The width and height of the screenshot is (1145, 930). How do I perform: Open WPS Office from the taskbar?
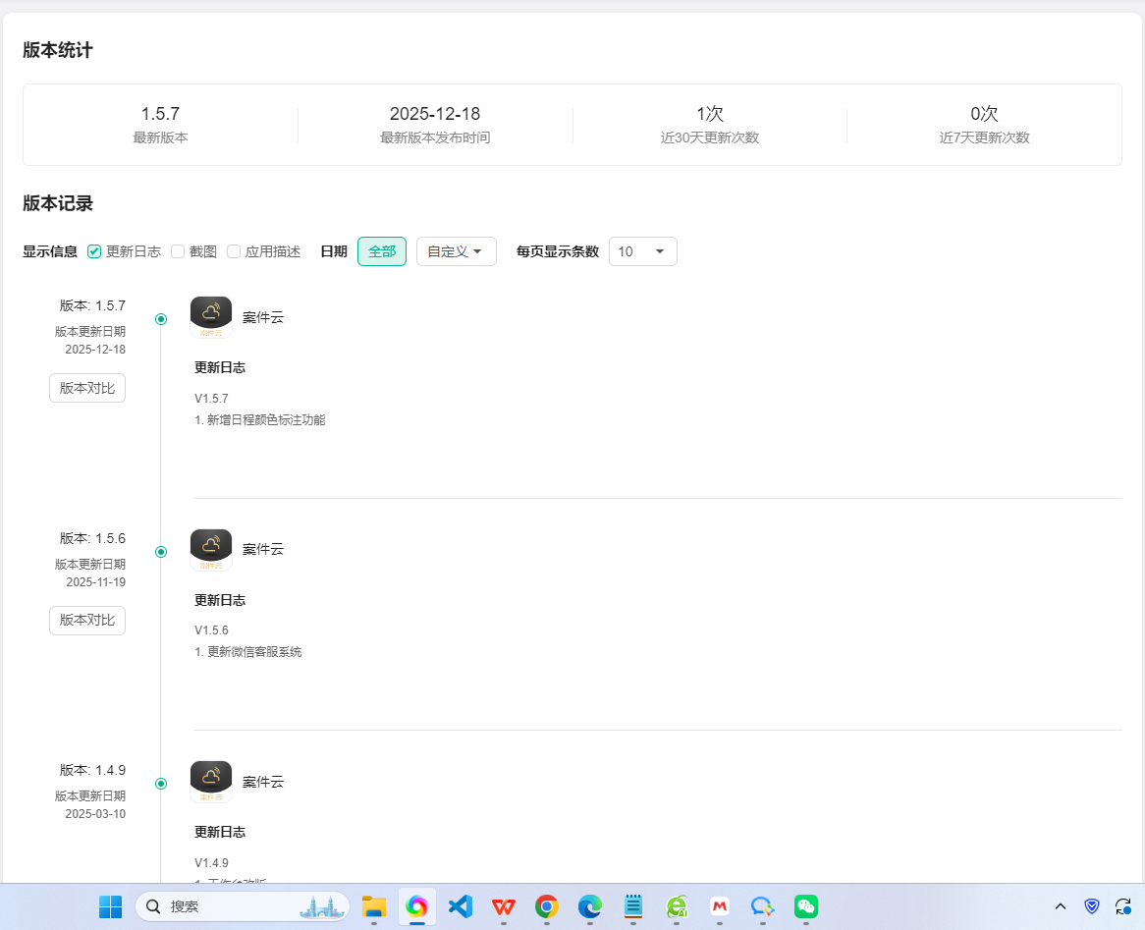click(x=504, y=906)
